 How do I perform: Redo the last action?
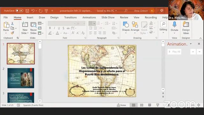(40, 11)
